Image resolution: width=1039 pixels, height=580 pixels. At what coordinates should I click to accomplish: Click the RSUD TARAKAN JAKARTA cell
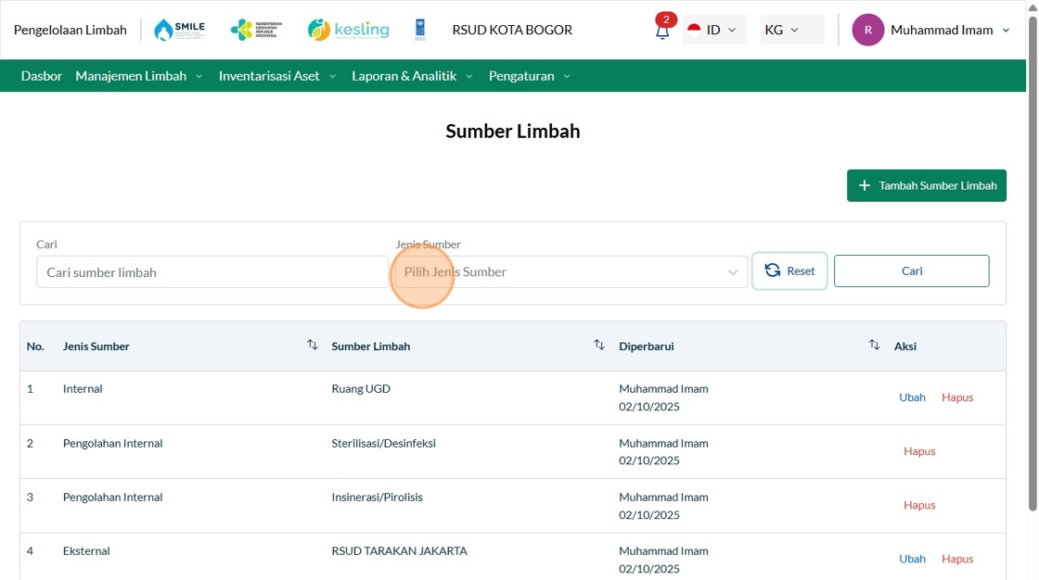click(400, 551)
